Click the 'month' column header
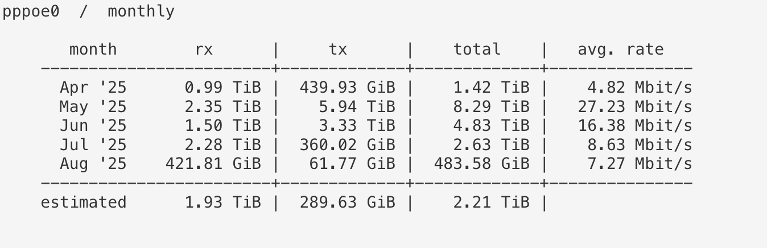This screenshot has height=248, width=767. [x=93, y=49]
